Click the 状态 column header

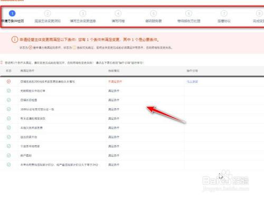click(8, 71)
